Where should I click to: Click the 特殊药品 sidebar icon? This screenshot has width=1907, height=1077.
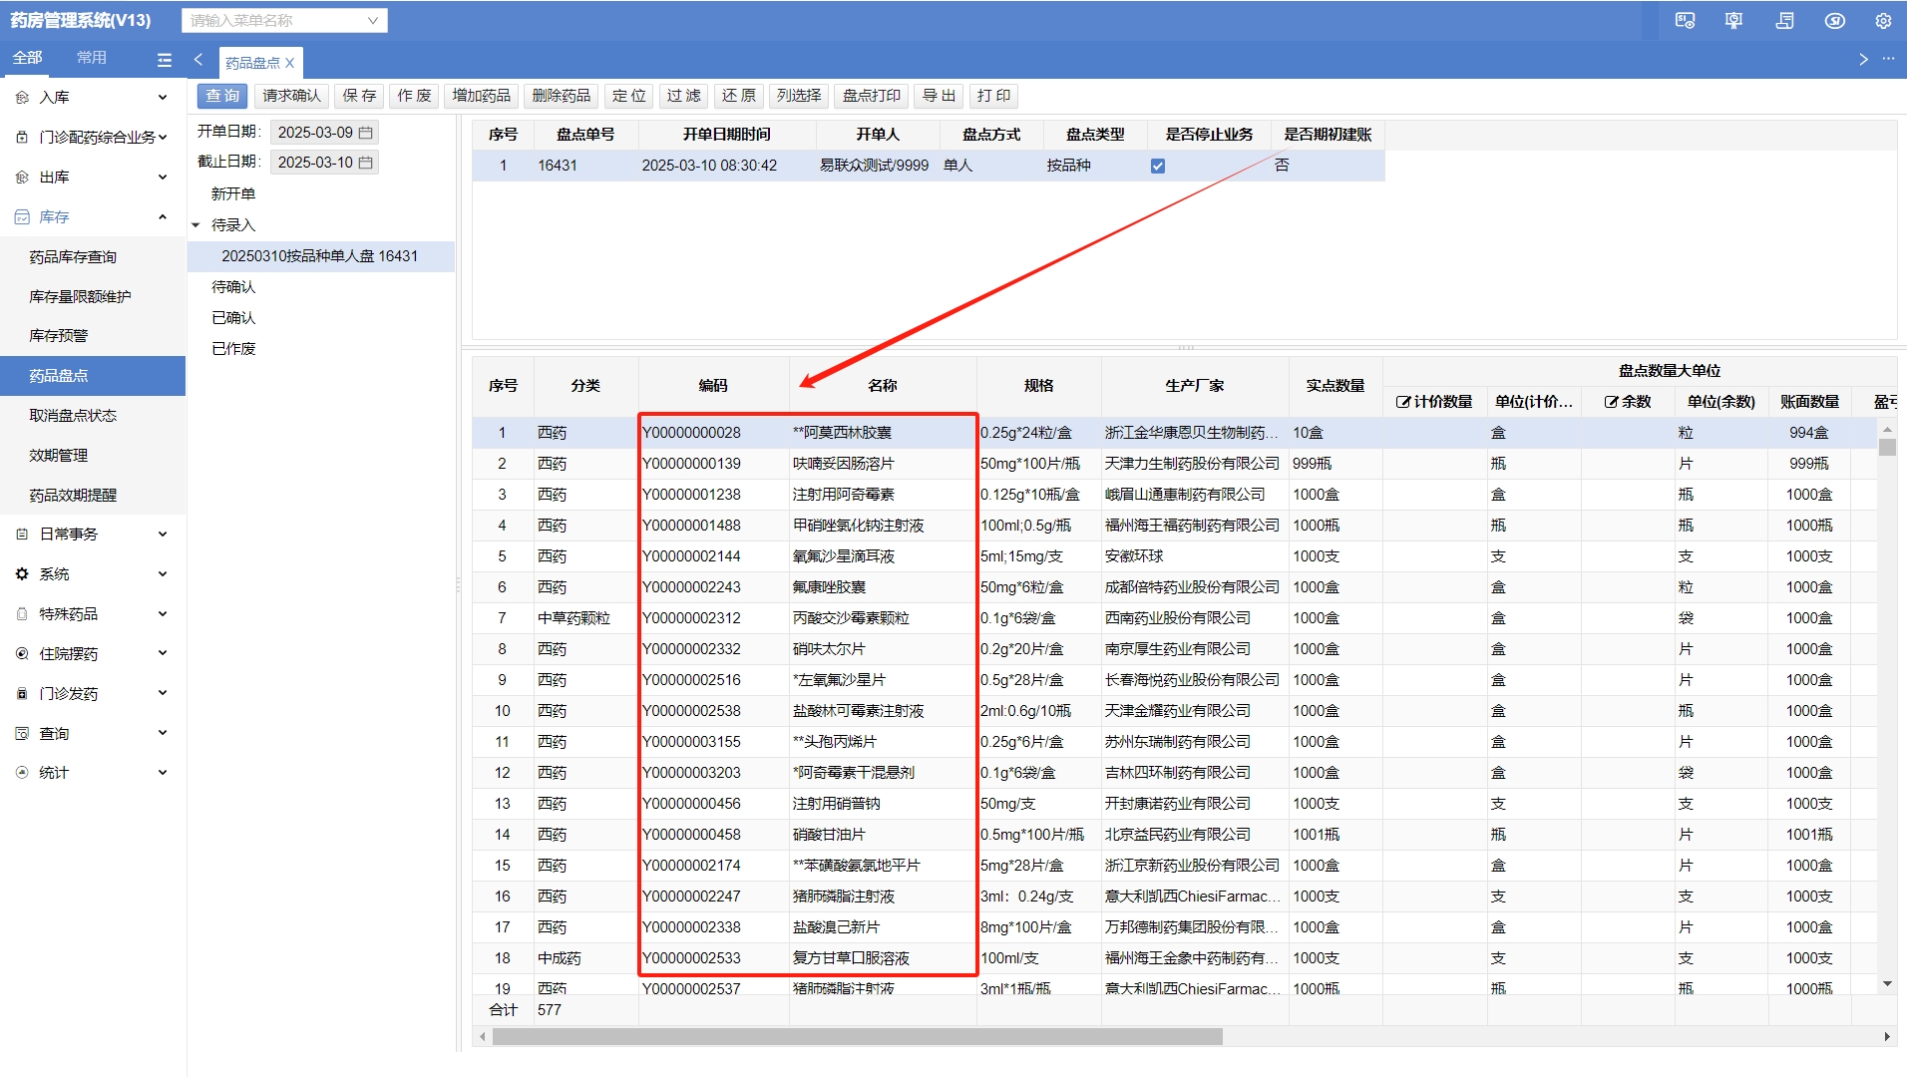tap(22, 614)
